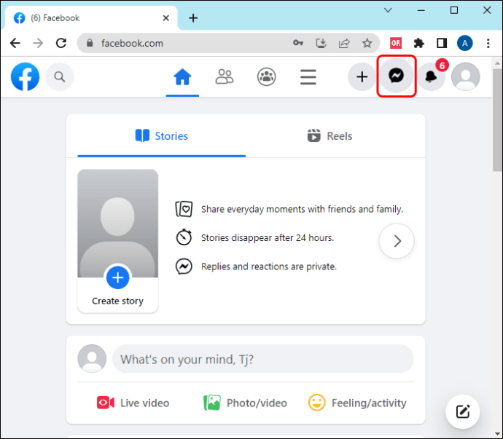Viewport: 503px width, 439px height.
Task: Click 'Replies and reactions are private.' text
Action: (269, 266)
